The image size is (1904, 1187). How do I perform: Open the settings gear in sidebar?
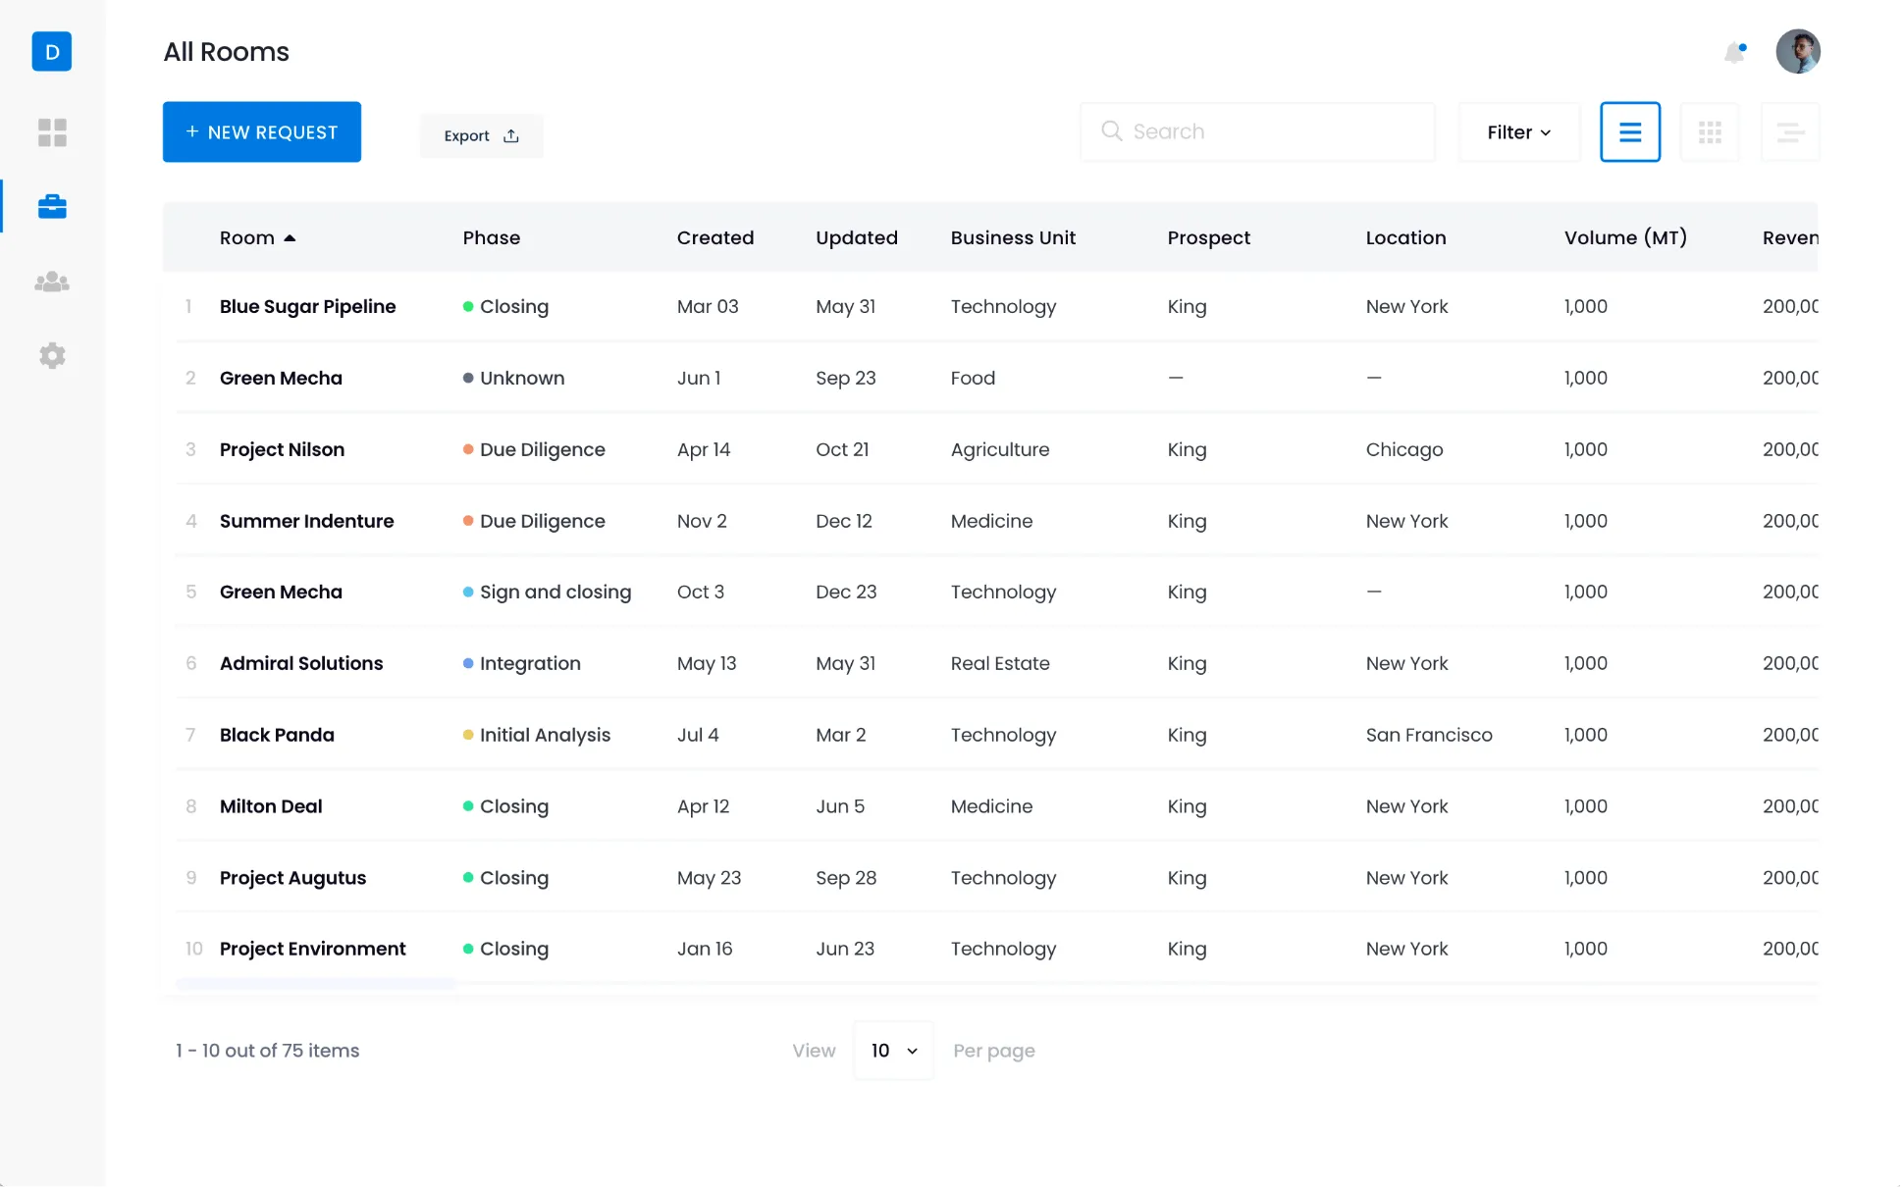tap(52, 355)
